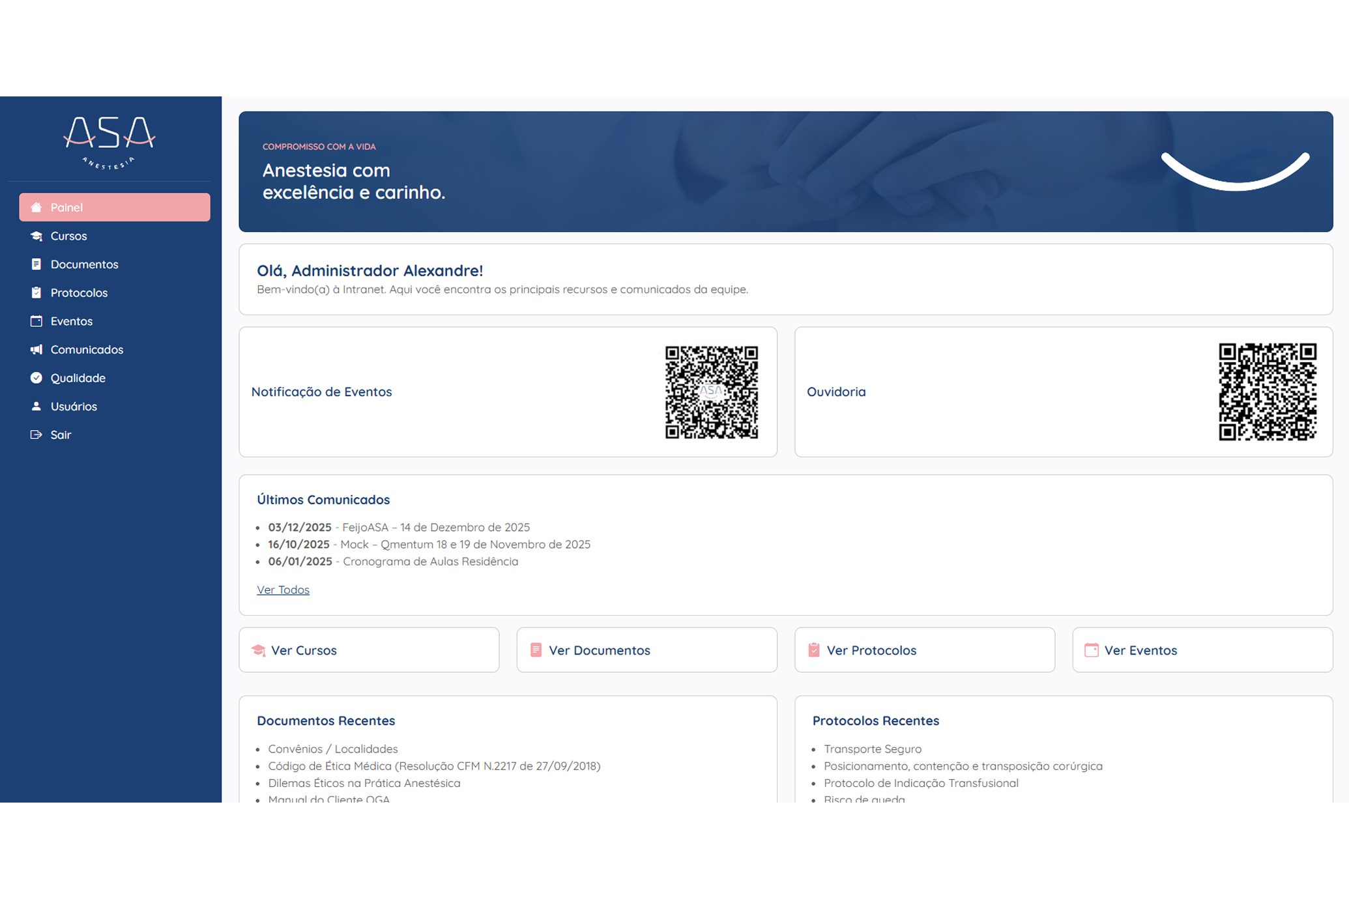Click the 'Olá, Administrador Alexandre!' greeting

[x=370, y=270]
